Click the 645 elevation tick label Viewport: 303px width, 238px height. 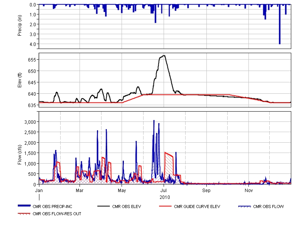click(x=32, y=82)
